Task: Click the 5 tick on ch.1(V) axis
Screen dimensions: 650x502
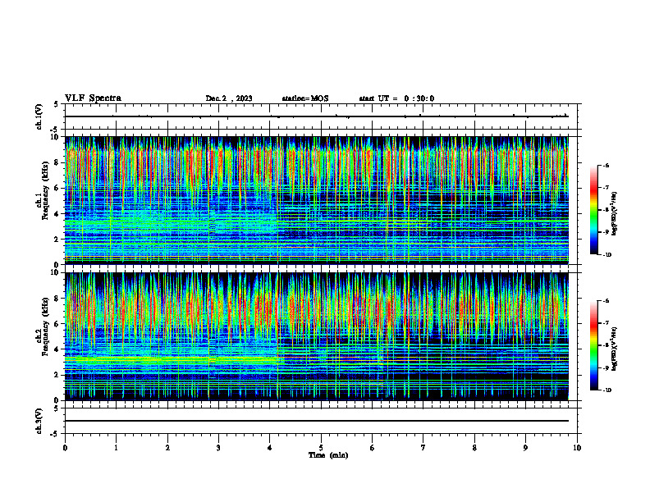Action: [57, 104]
